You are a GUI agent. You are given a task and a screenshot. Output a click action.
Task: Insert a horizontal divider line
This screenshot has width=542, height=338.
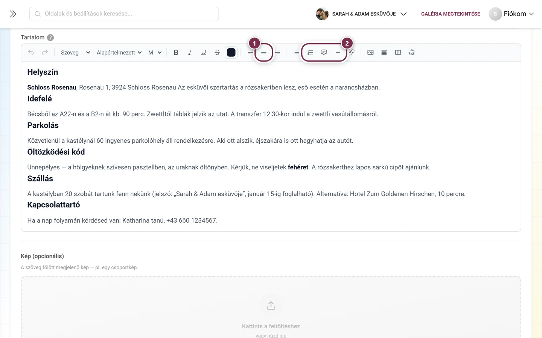[338, 53]
